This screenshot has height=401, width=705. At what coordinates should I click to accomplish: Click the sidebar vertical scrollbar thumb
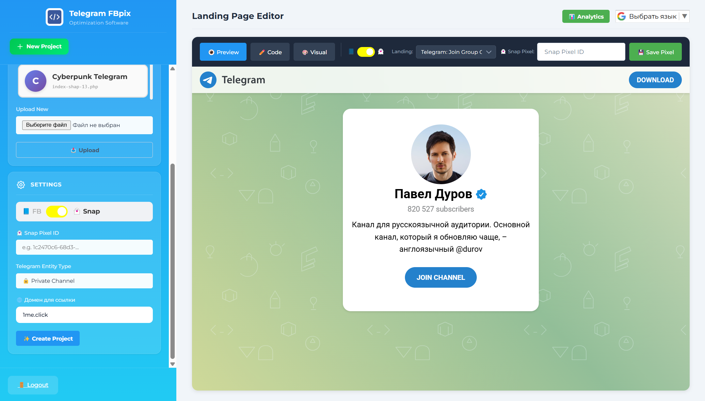pos(172,261)
